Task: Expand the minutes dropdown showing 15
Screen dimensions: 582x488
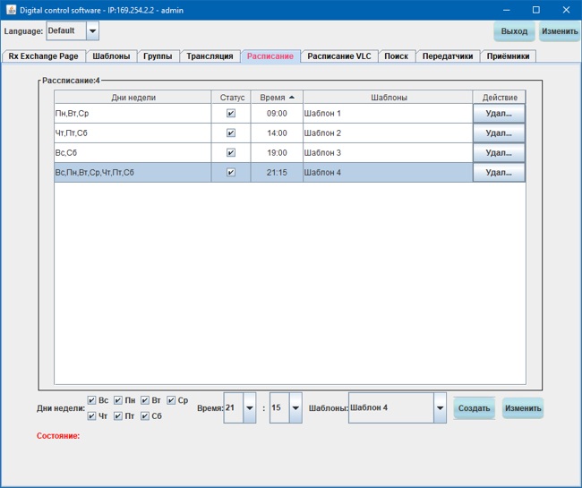Action: [x=295, y=407]
